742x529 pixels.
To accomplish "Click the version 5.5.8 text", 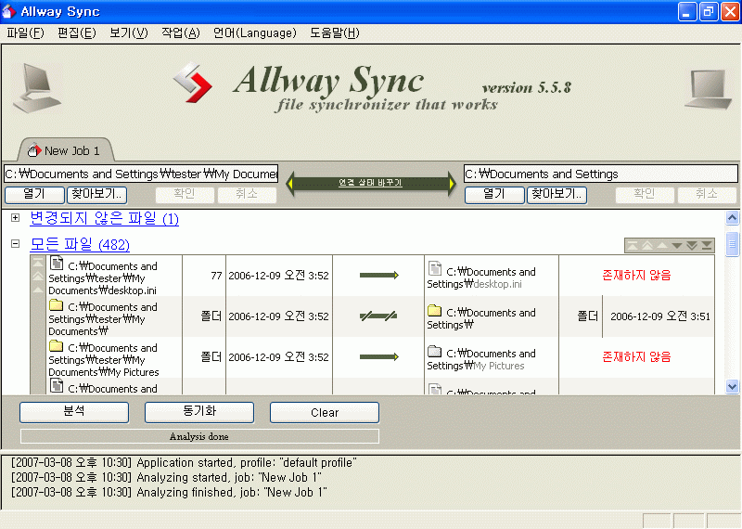I will point(527,87).
